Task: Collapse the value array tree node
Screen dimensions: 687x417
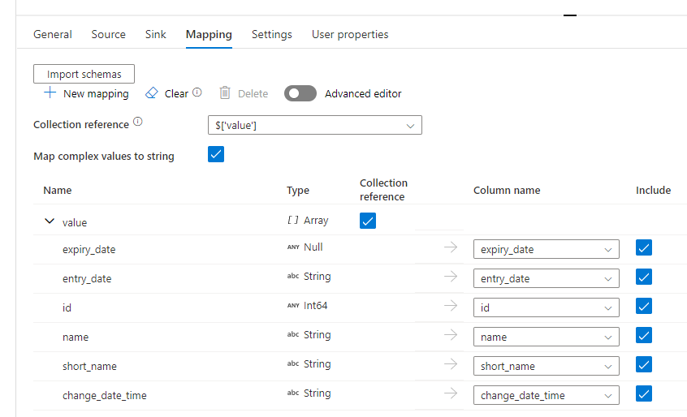Action: coord(50,221)
